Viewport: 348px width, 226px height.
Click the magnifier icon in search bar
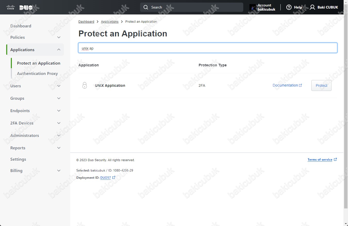pos(146,7)
